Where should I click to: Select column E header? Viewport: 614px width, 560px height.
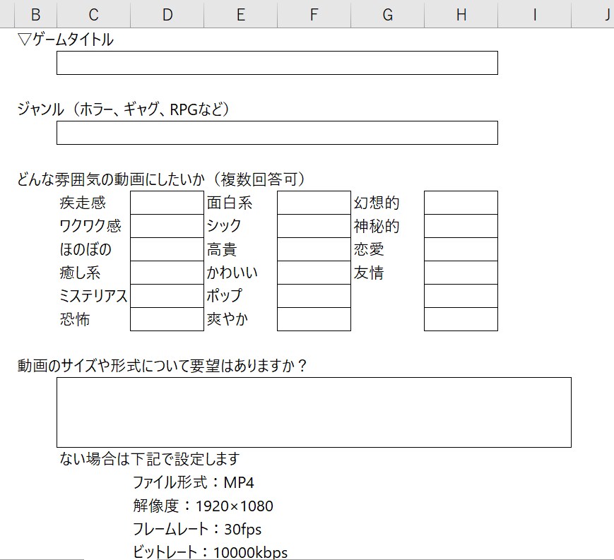click(240, 15)
